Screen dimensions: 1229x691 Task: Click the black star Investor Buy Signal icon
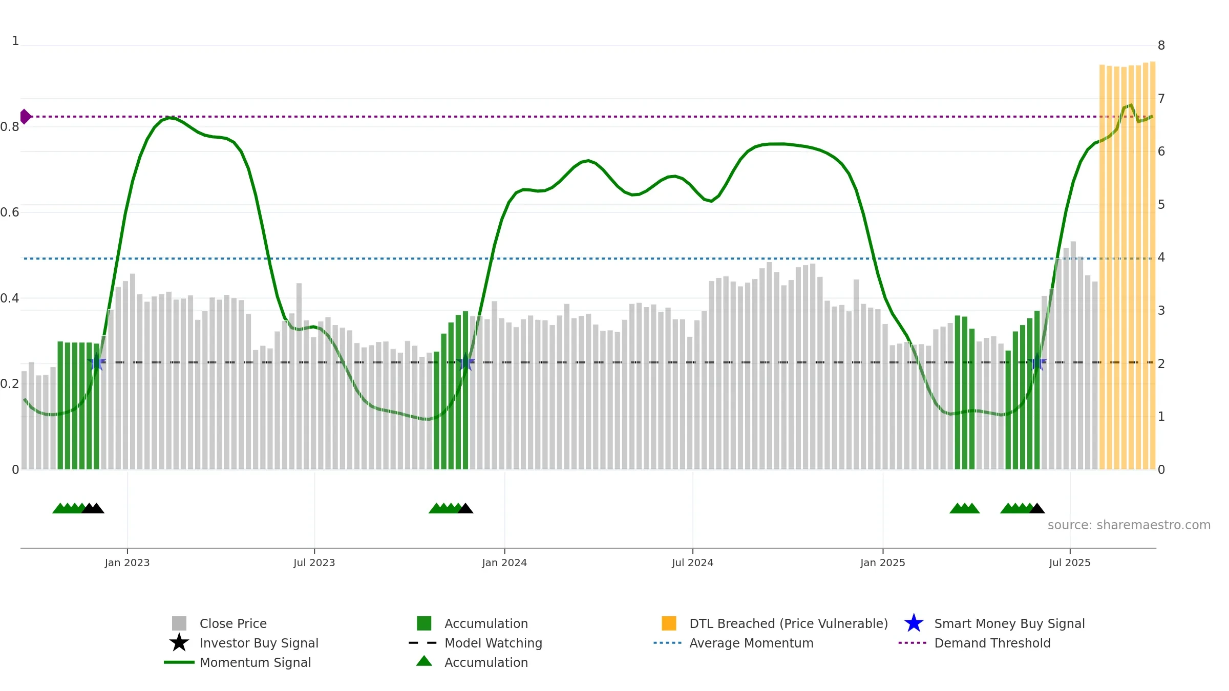(x=179, y=642)
